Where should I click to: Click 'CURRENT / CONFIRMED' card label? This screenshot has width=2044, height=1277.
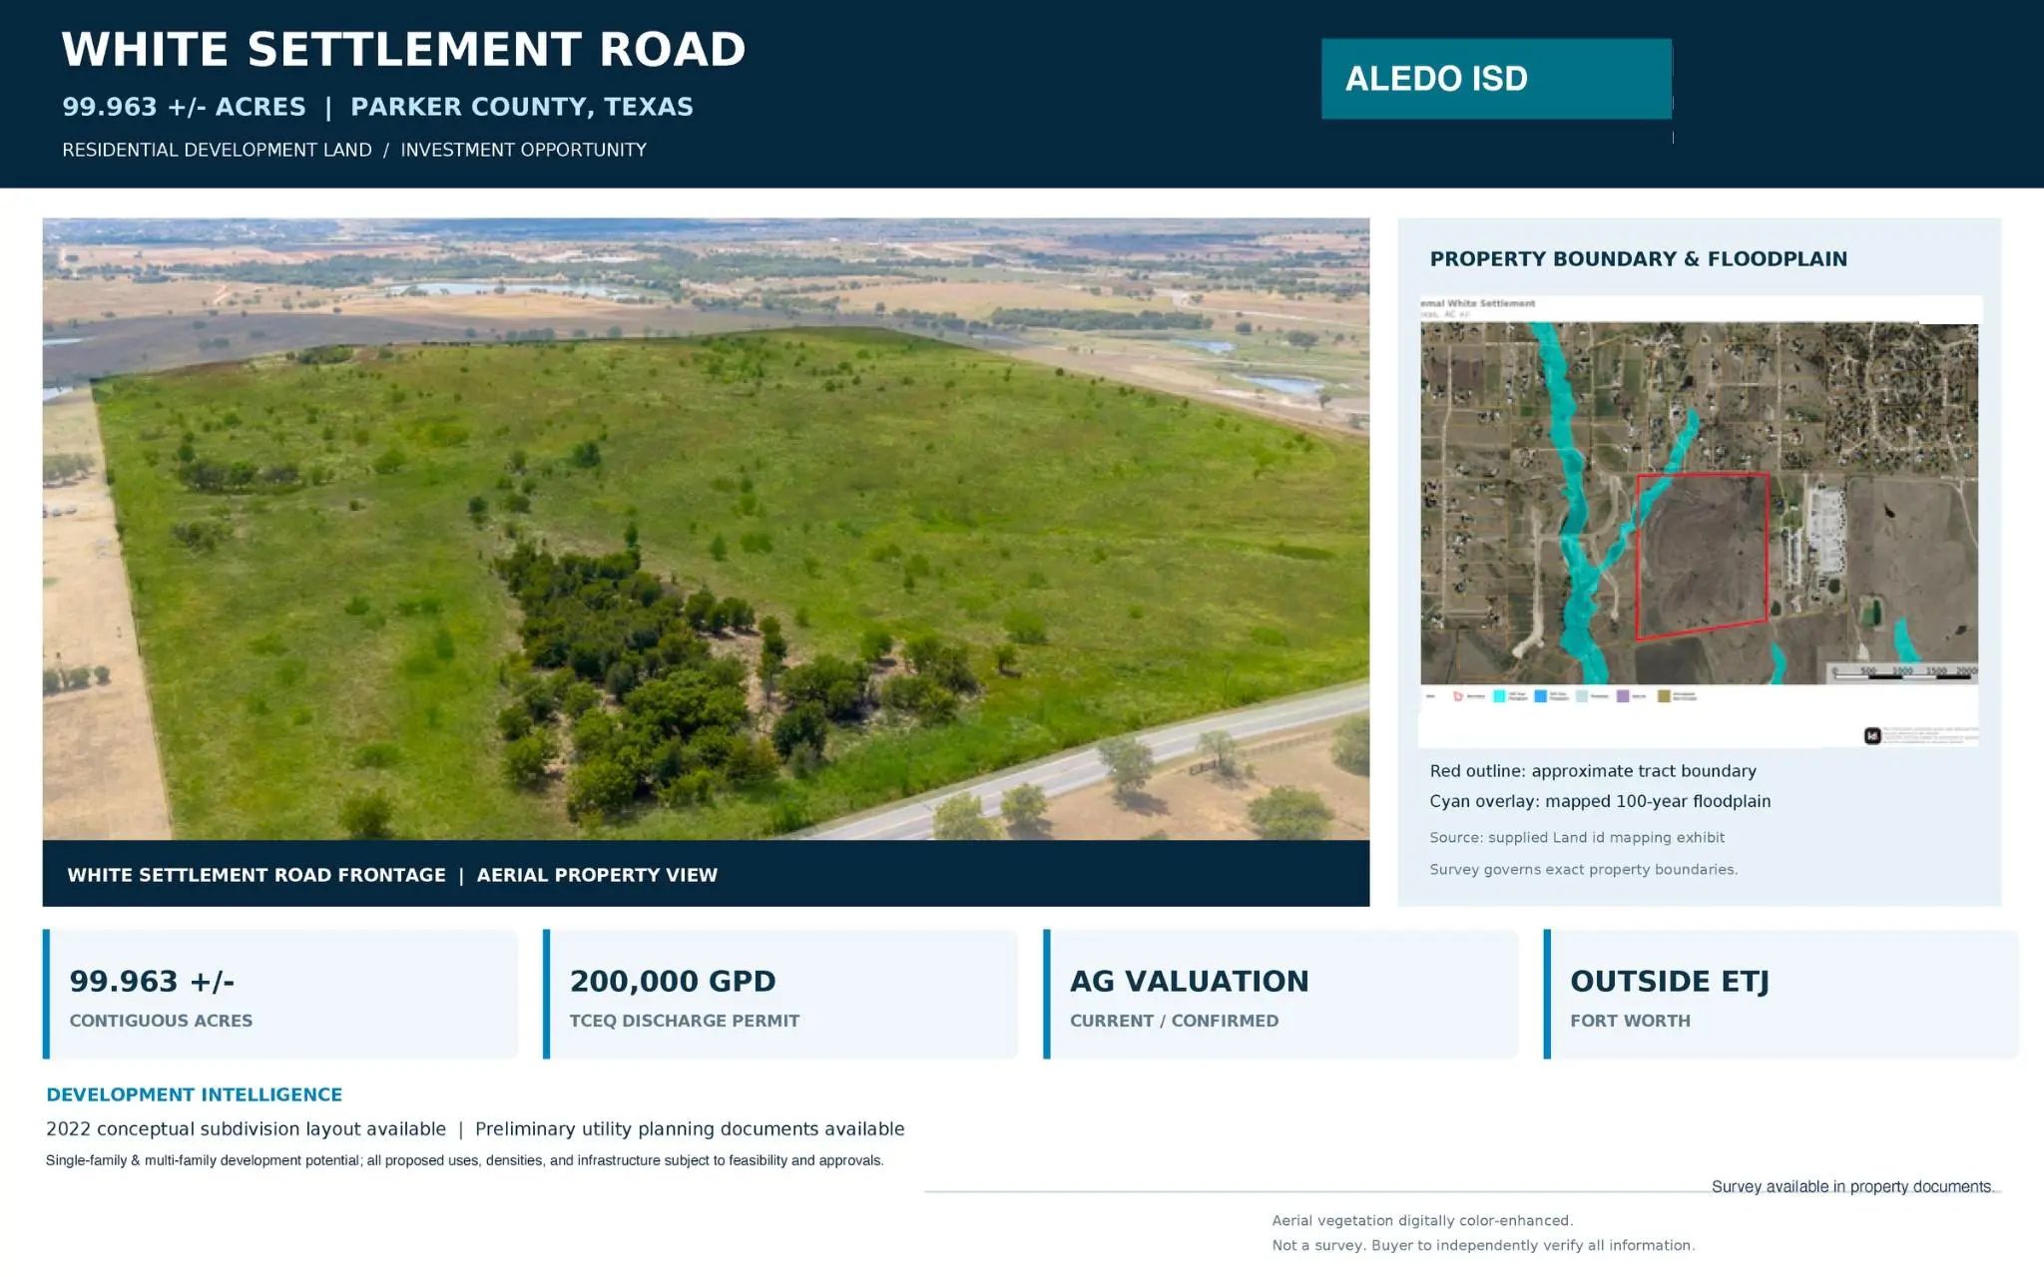(1174, 1021)
